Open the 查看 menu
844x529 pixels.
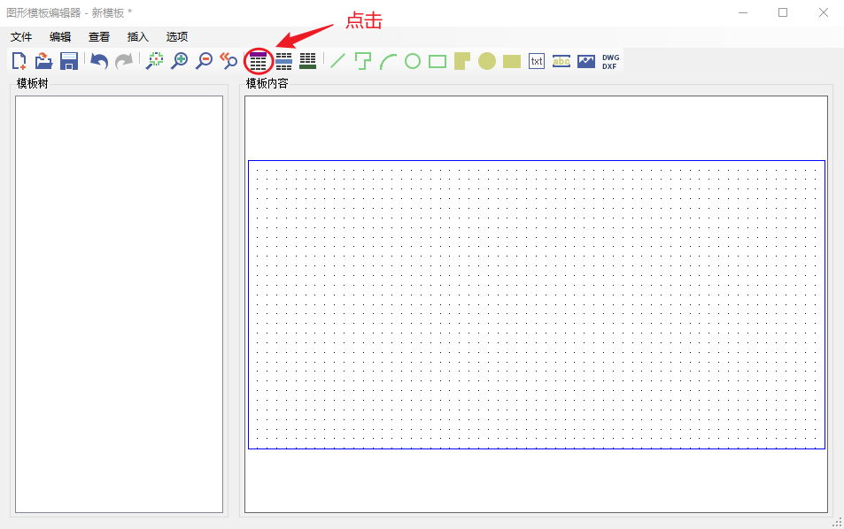[99, 36]
